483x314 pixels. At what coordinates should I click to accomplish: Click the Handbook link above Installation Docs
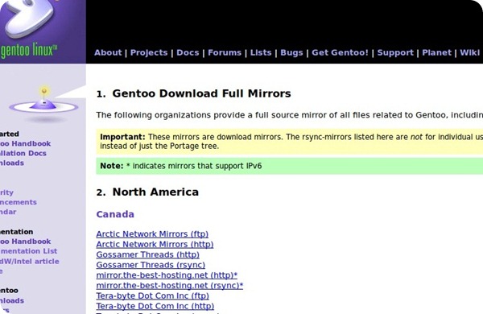pos(25,143)
